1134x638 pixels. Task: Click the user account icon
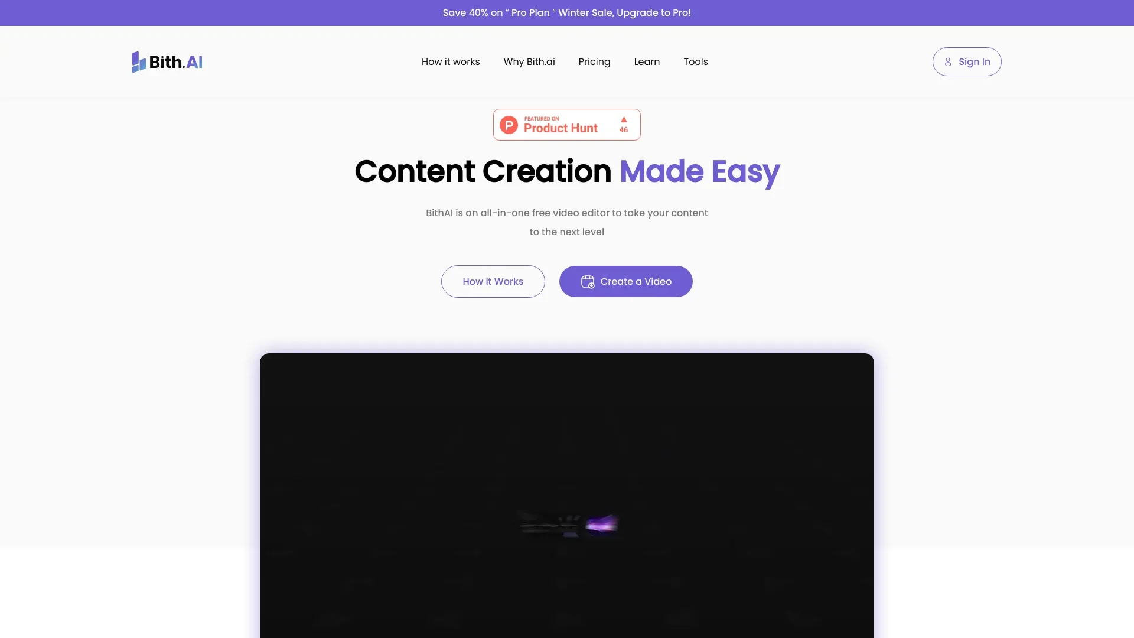tap(948, 61)
